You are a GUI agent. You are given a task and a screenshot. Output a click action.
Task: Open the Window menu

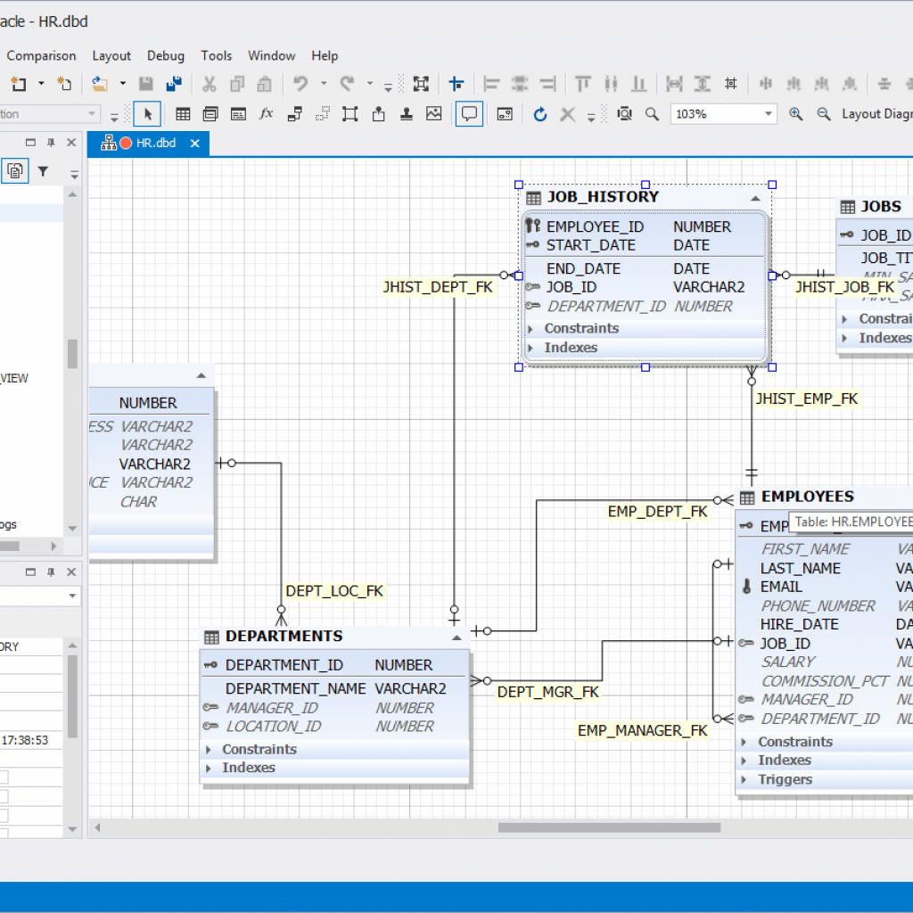point(271,56)
